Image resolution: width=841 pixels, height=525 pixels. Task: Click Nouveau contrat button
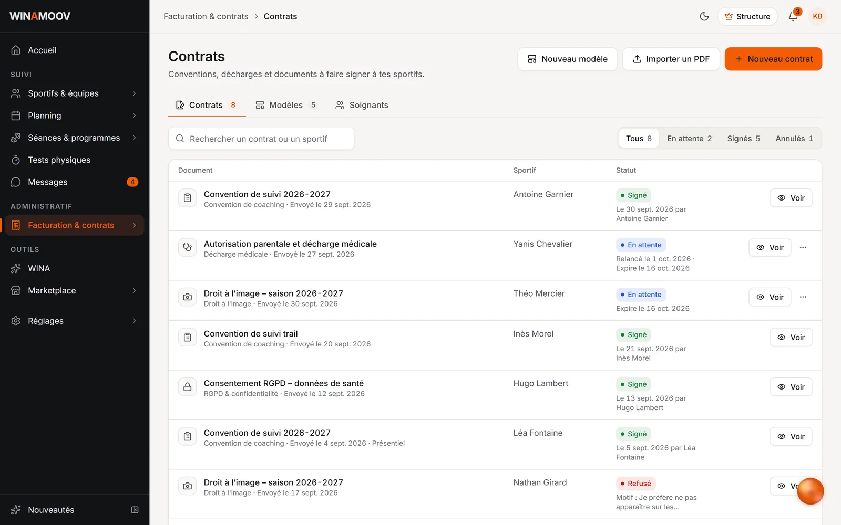[x=773, y=59]
